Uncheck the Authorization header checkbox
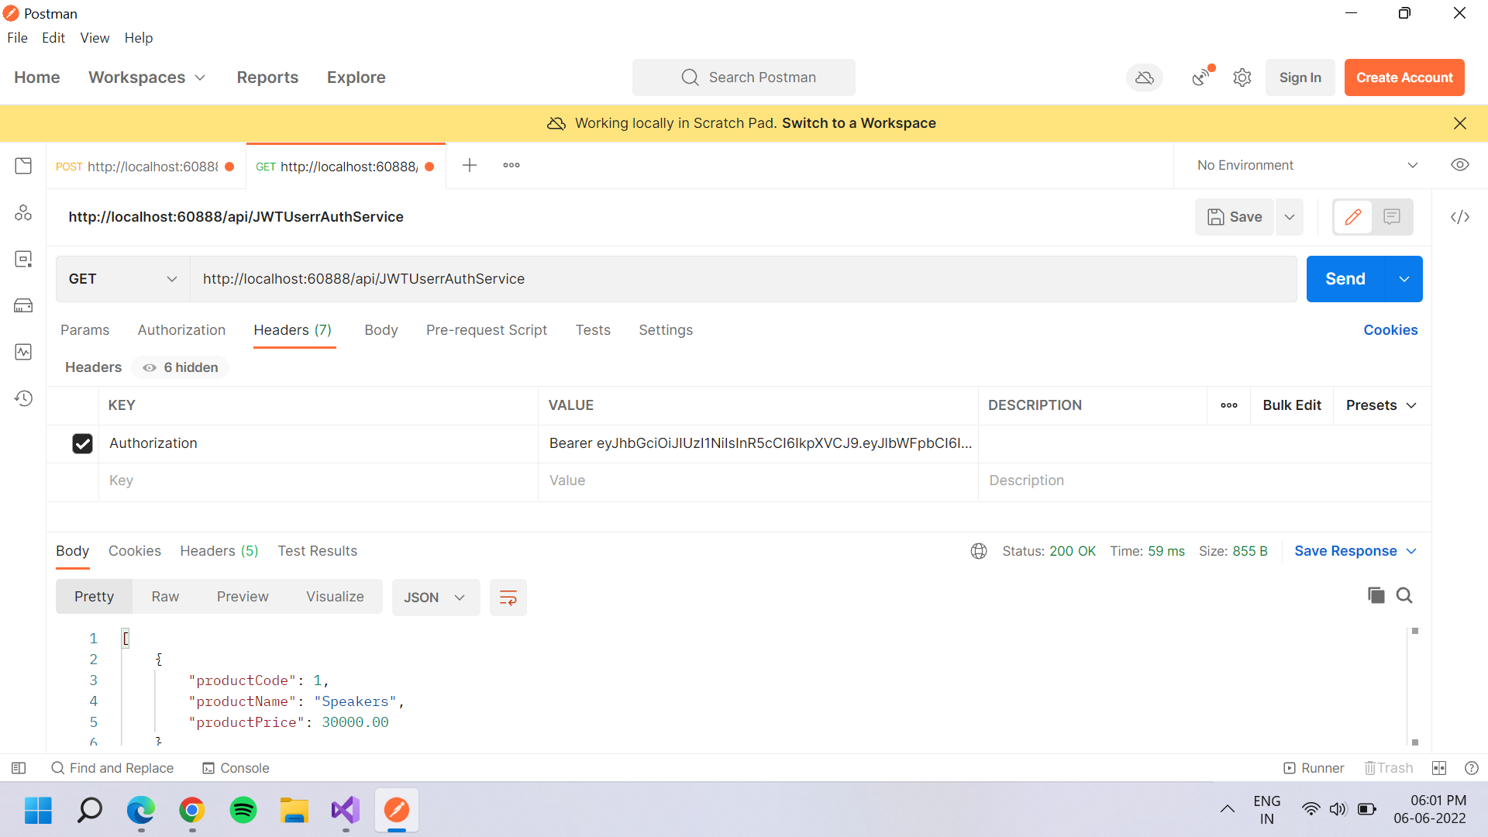This screenshot has height=837, width=1488. 82,443
